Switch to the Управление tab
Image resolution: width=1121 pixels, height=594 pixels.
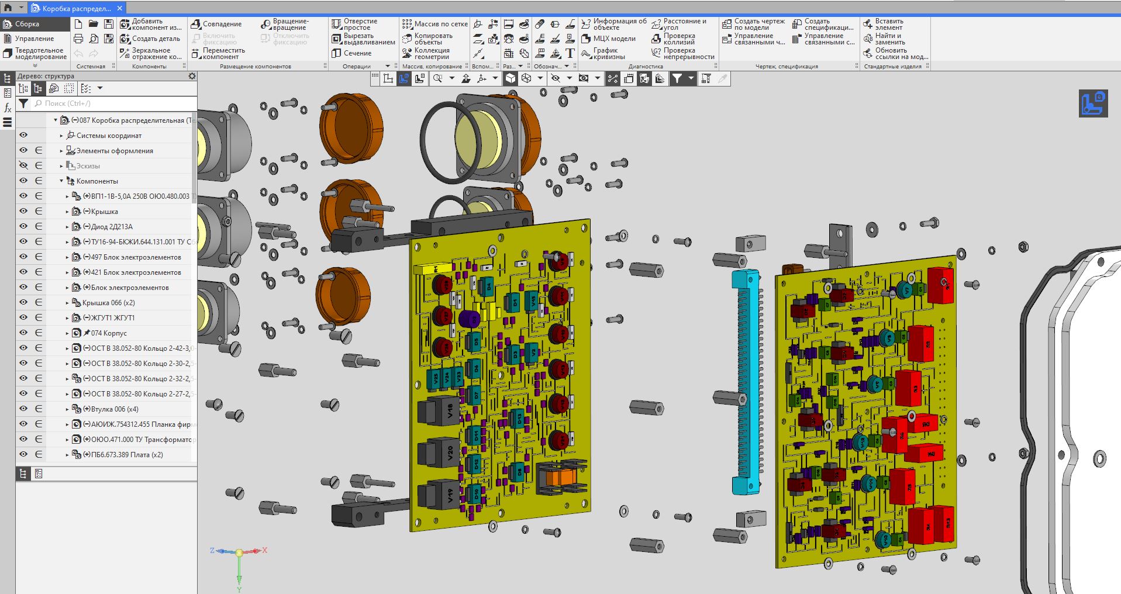tap(34, 39)
